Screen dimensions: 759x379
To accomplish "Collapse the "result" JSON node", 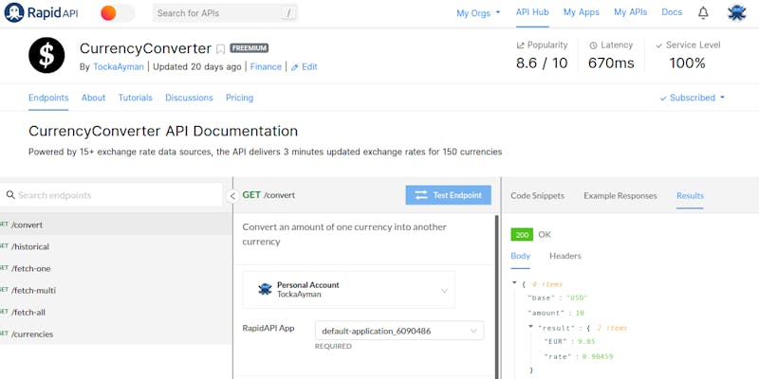I will point(530,327).
